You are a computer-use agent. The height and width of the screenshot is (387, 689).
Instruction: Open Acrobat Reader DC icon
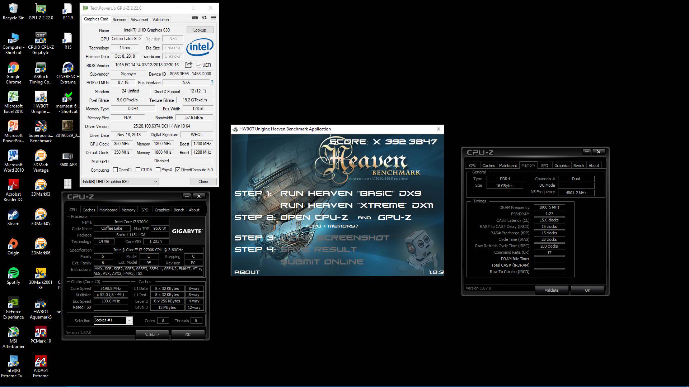click(x=13, y=190)
